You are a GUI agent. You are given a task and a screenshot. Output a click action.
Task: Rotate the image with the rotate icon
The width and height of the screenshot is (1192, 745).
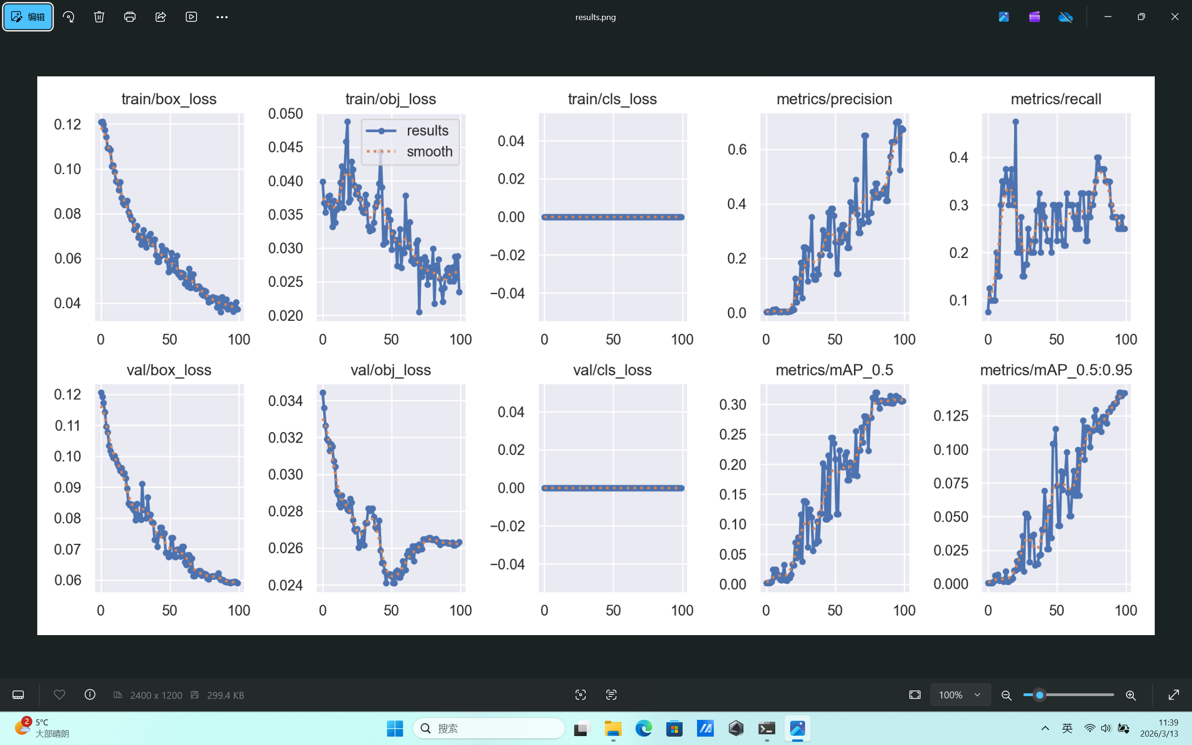click(x=68, y=17)
